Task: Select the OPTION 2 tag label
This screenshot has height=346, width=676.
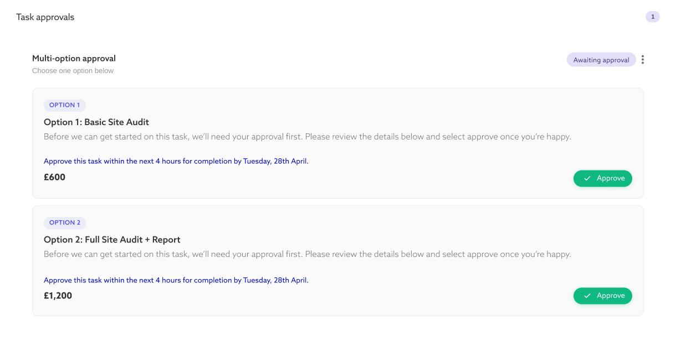Action: tap(65, 223)
